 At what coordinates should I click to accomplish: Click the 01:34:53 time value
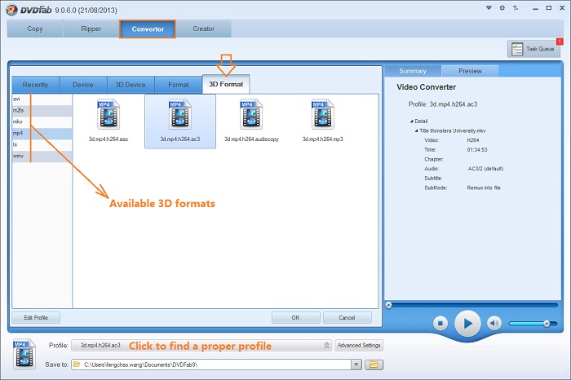point(477,149)
